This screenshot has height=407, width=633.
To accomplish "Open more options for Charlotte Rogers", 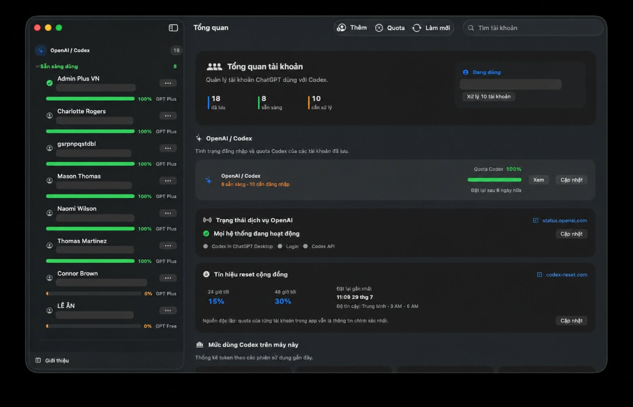I will pos(168,116).
